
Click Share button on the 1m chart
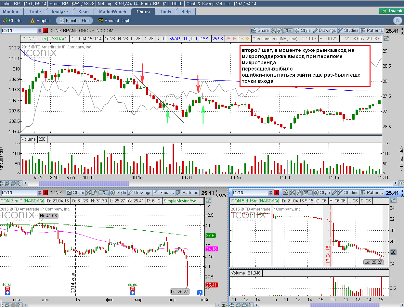[x=260, y=31]
